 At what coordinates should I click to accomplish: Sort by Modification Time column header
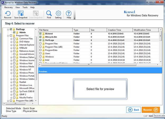click(x=145, y=30)
